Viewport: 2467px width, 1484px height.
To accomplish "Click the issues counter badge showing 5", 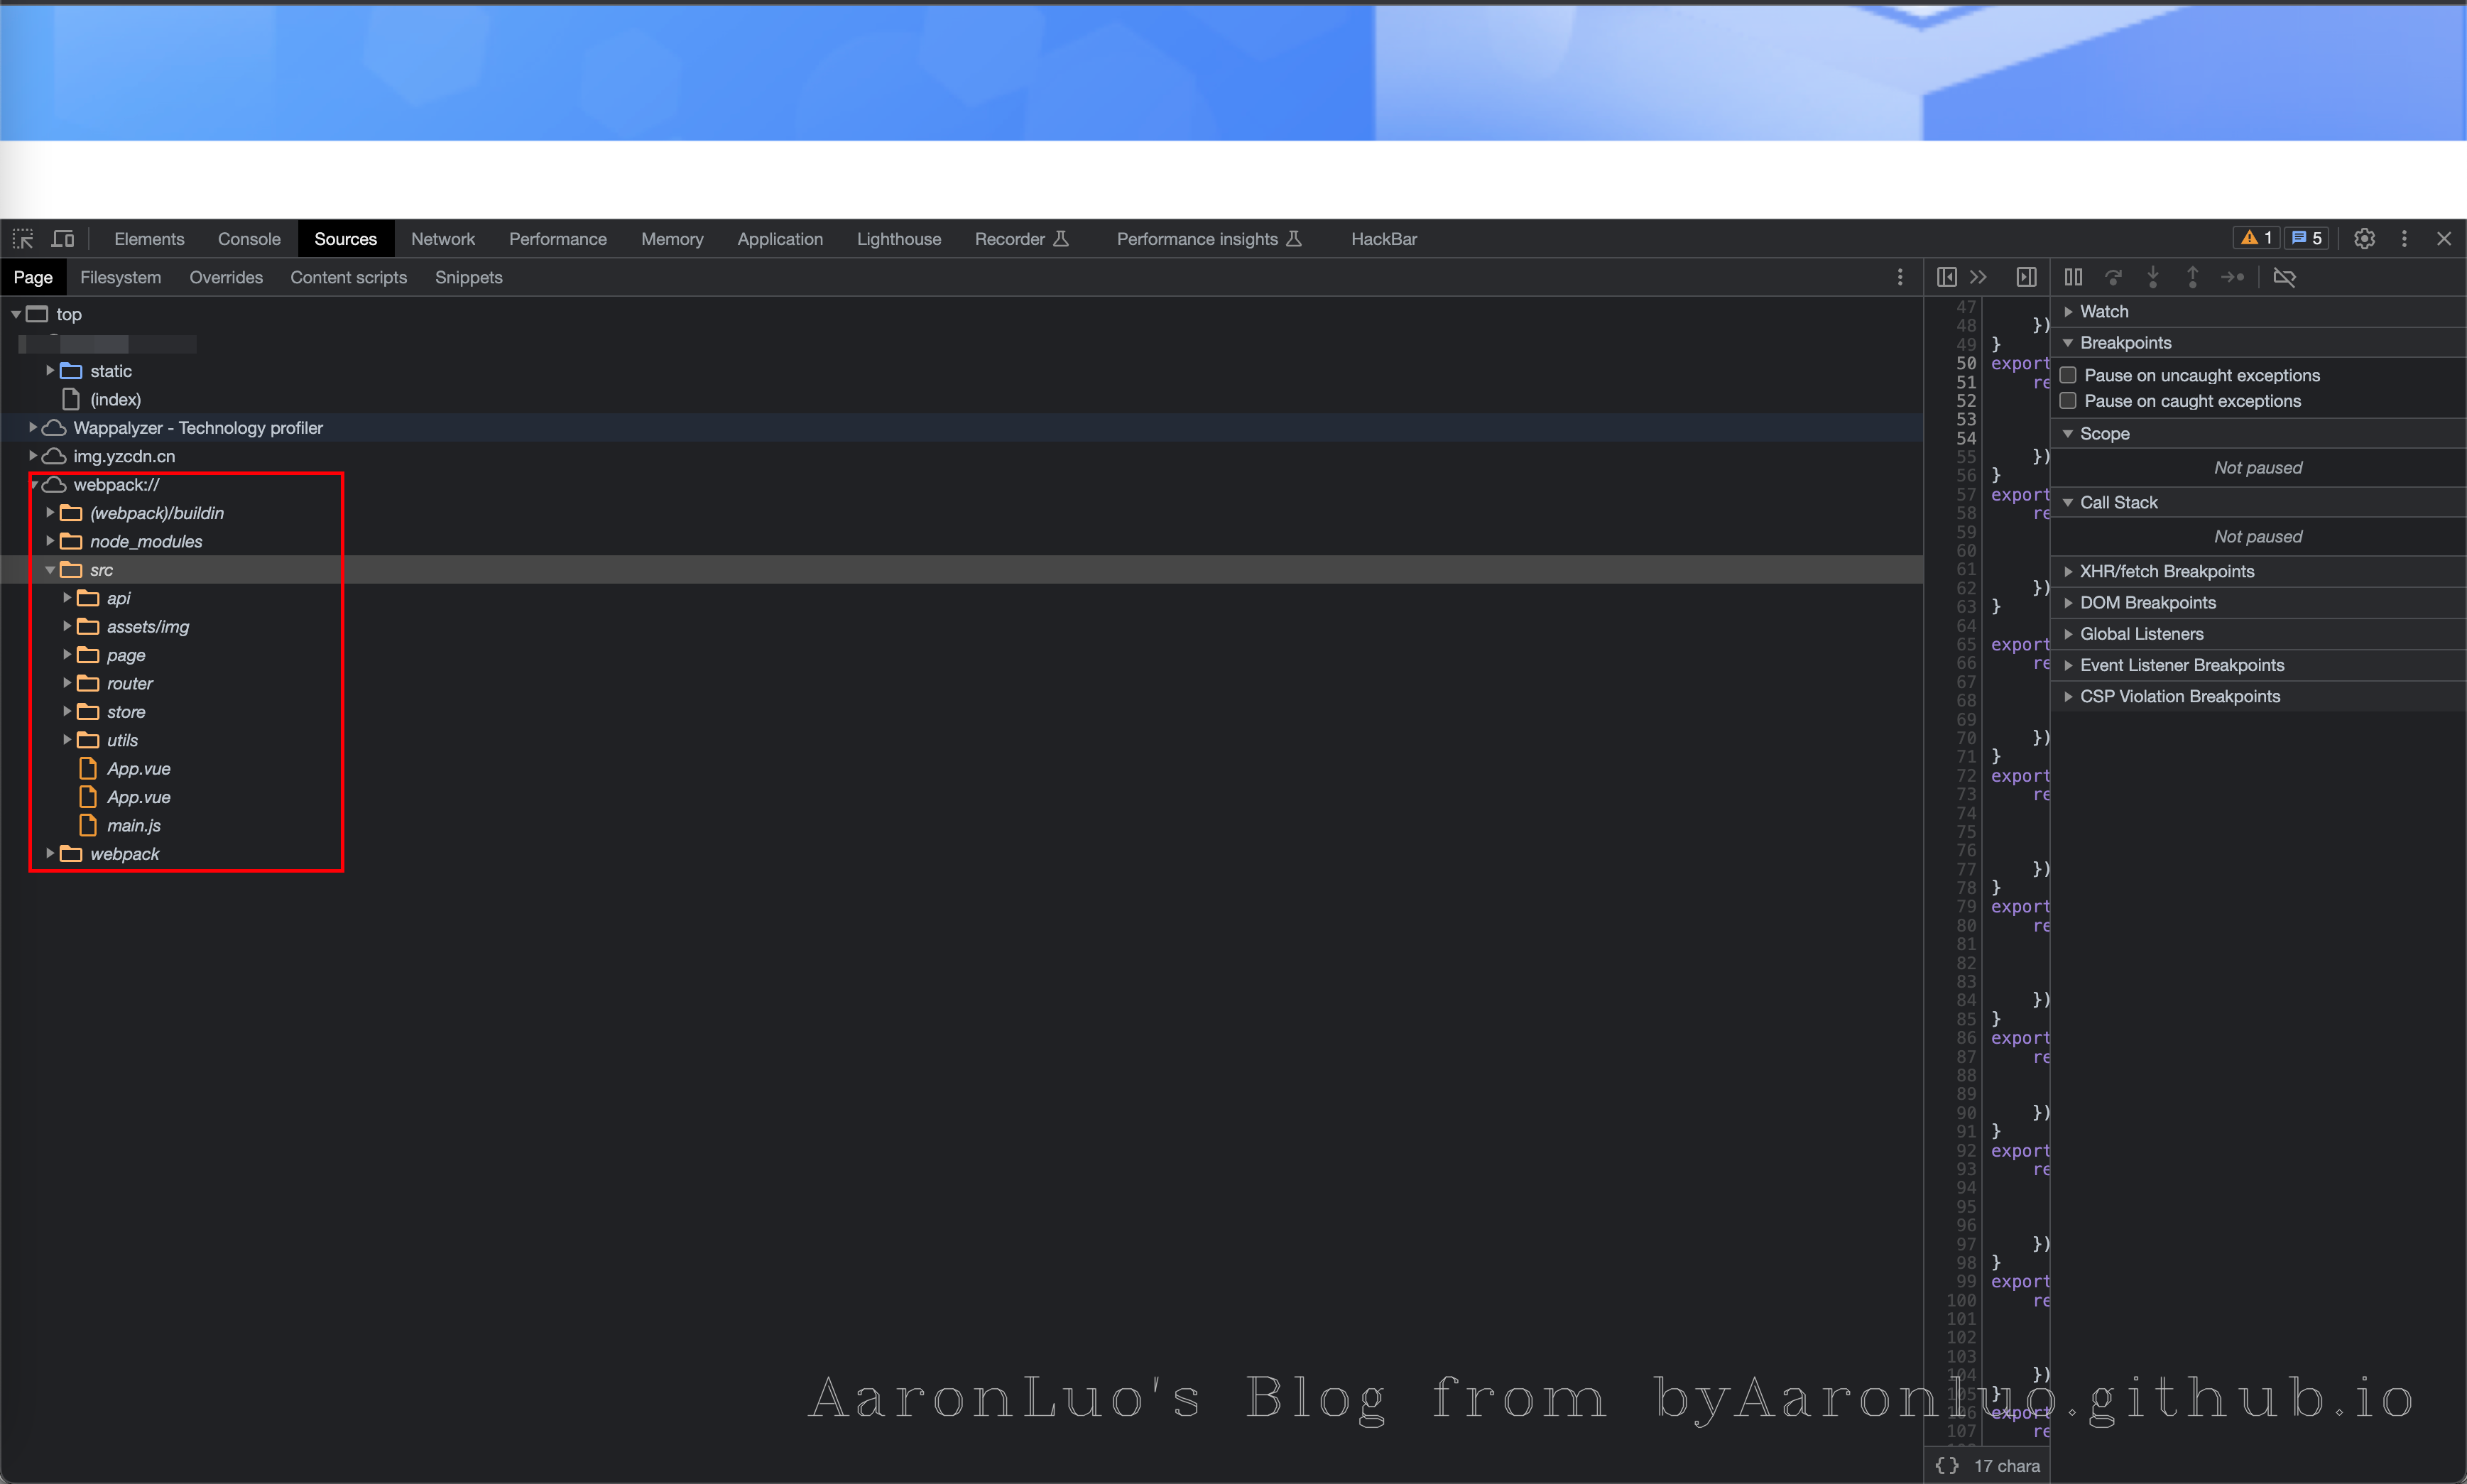I will point(2307,239).
